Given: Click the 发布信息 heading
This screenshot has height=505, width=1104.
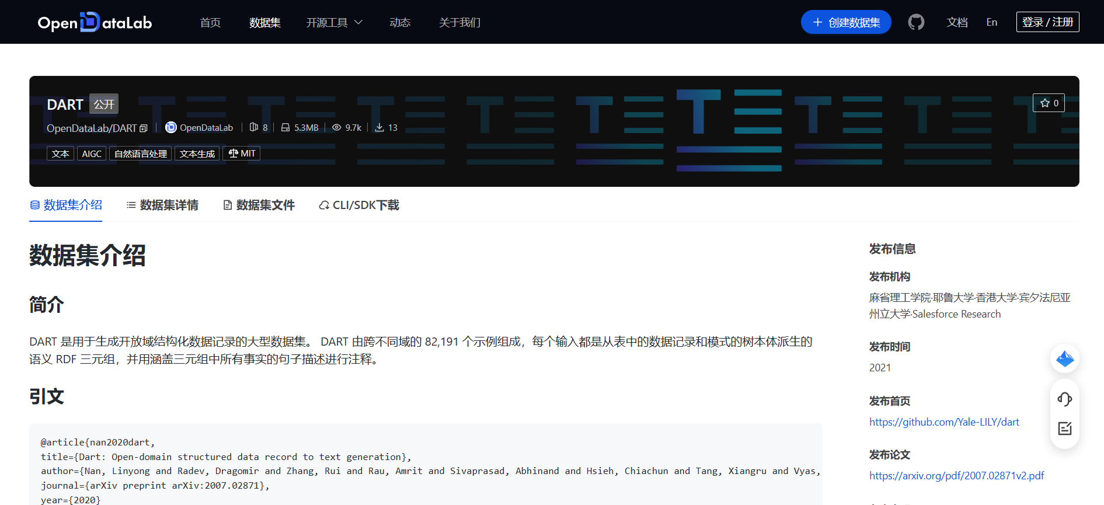Looking at the screenshot, I should click(892, 249).
